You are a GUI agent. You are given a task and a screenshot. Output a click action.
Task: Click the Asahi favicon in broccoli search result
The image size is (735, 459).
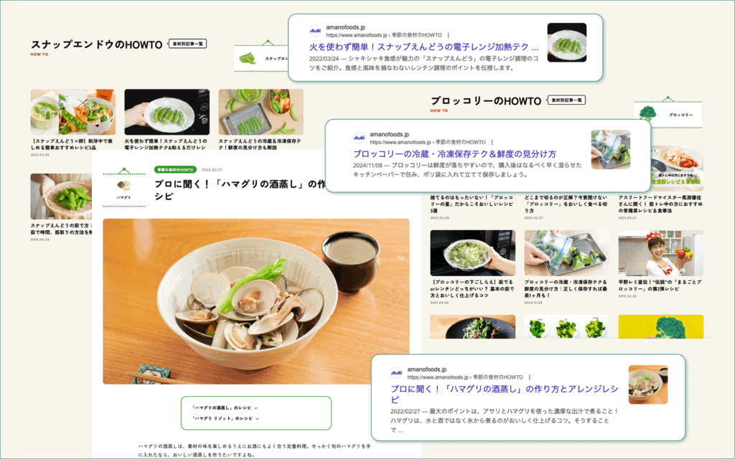359,138
